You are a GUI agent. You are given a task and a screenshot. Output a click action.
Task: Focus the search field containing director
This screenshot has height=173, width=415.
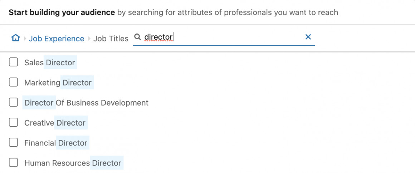[224, 37]
